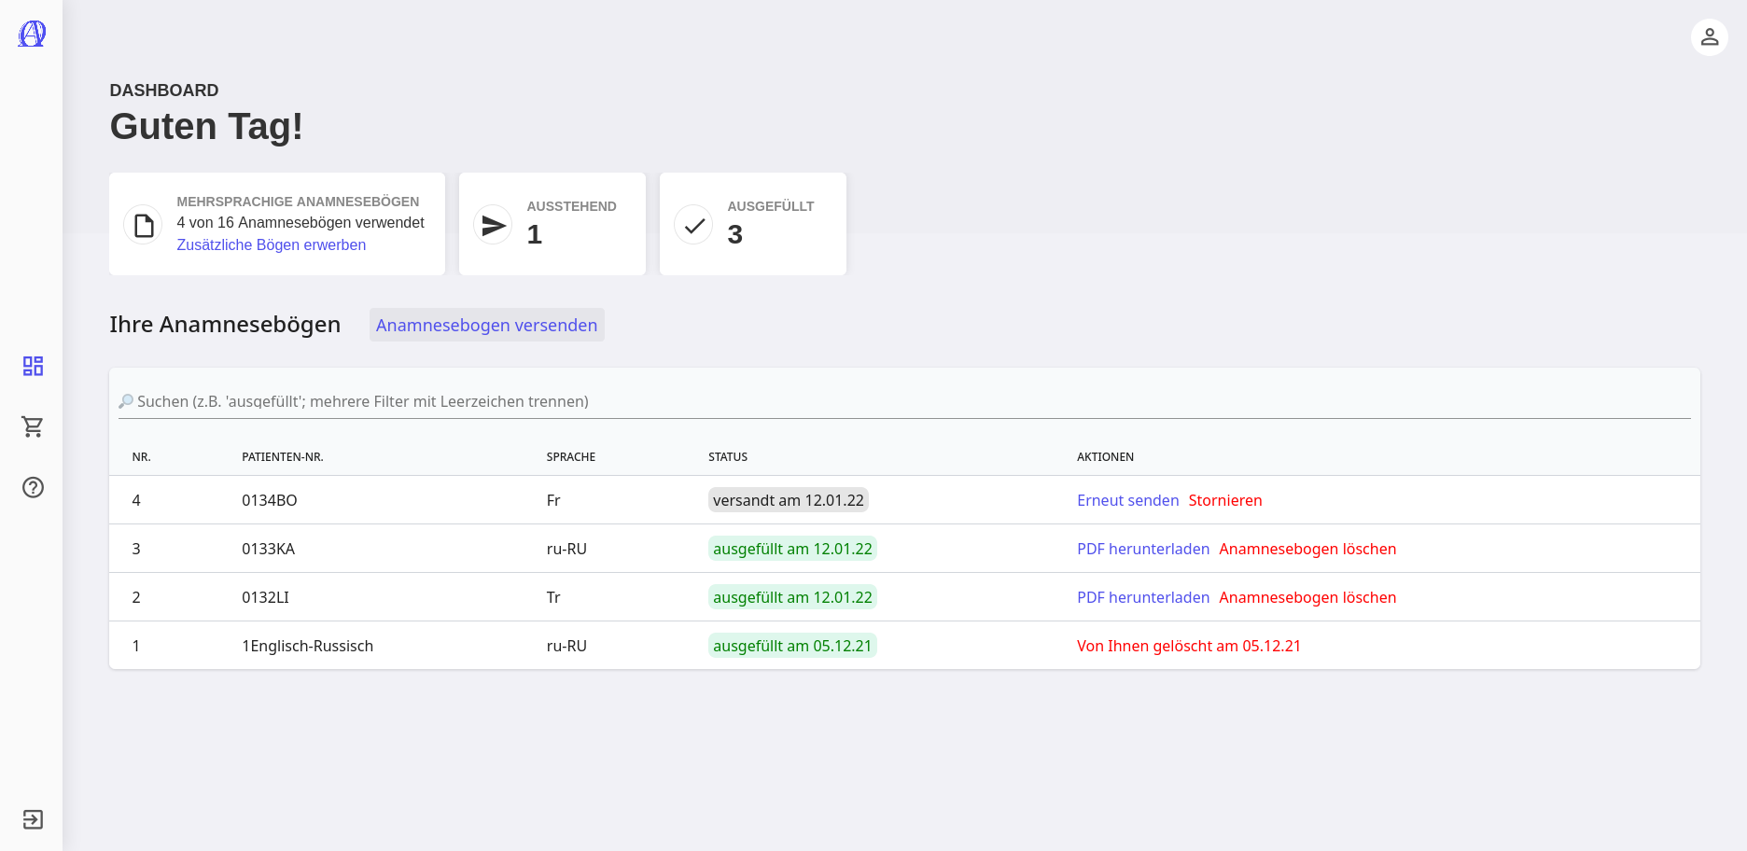The width and height of the screenshot is (1747, 851).
Task: Click the Patienten-Nr. column header
Action: [282, 457]
